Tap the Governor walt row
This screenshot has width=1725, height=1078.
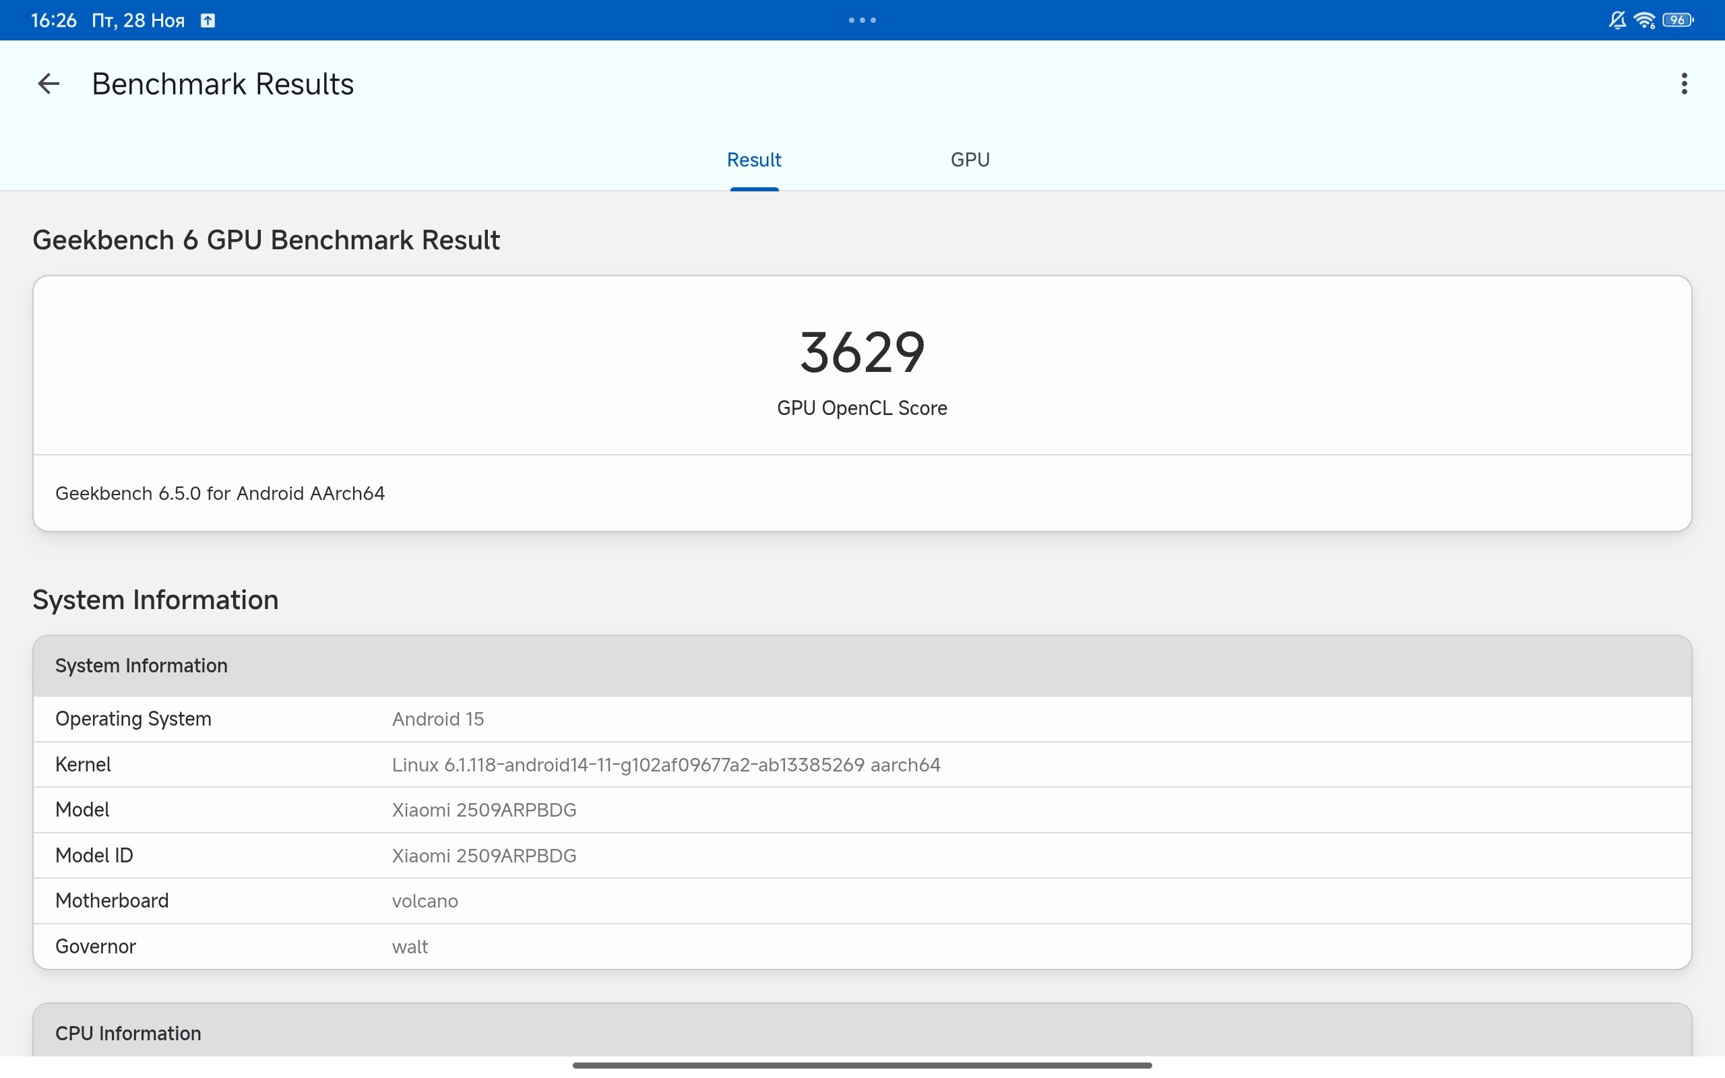[862, 947]
